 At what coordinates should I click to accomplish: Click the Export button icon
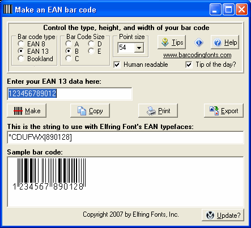point(214,111)
